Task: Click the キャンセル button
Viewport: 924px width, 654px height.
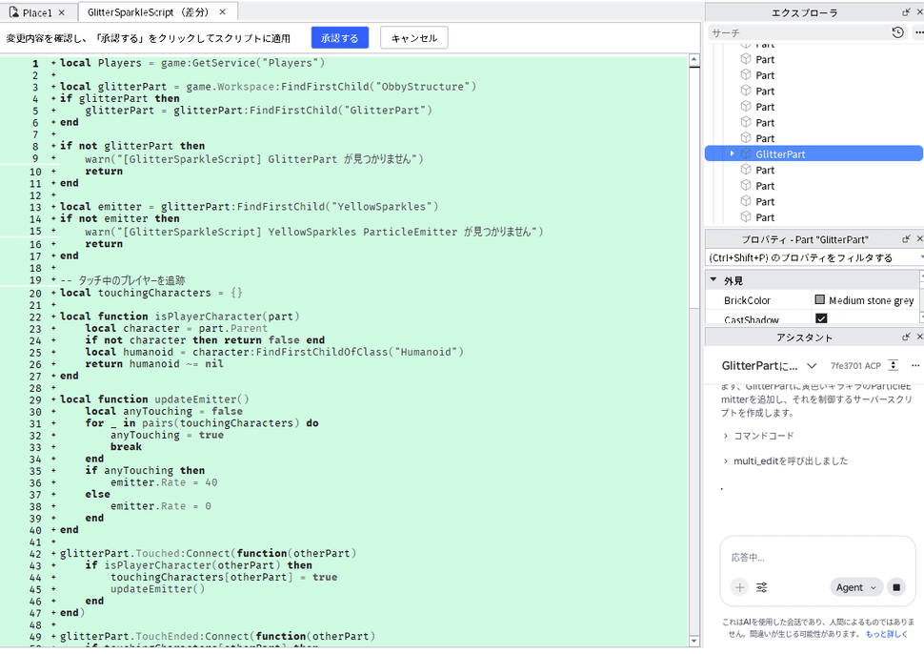Action: [x=413, y=38]
